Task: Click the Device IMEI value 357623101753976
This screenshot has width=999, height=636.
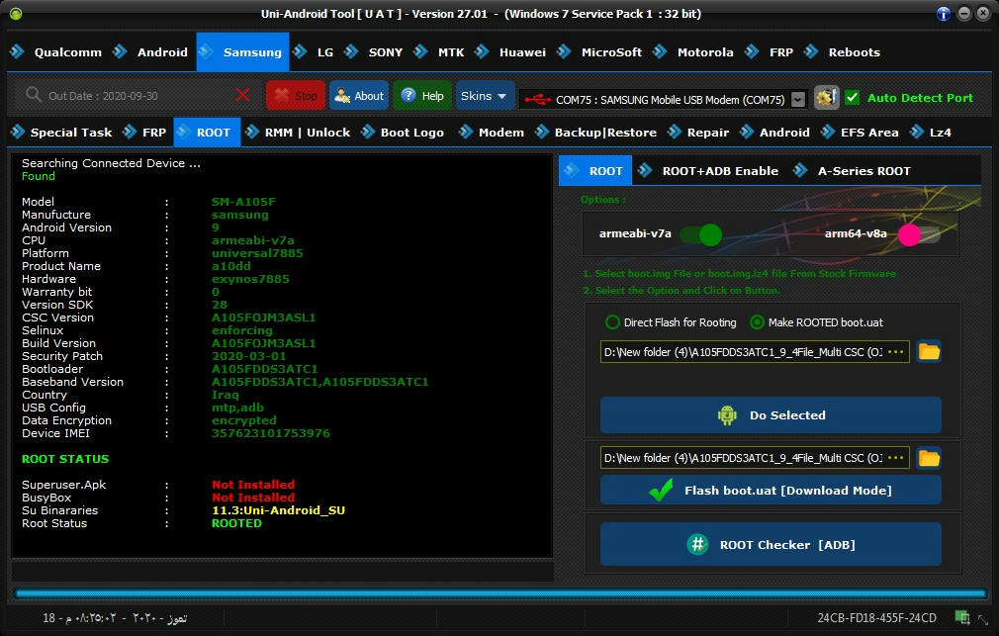Action: click(271, 433)
